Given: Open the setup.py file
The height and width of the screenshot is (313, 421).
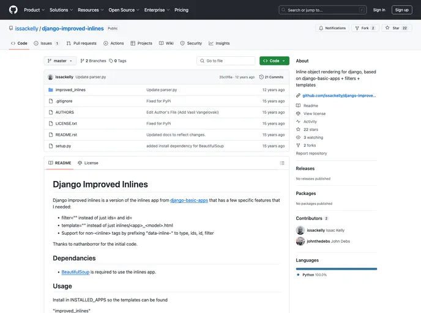Looking at the screenshot, I should coord(63,146).
